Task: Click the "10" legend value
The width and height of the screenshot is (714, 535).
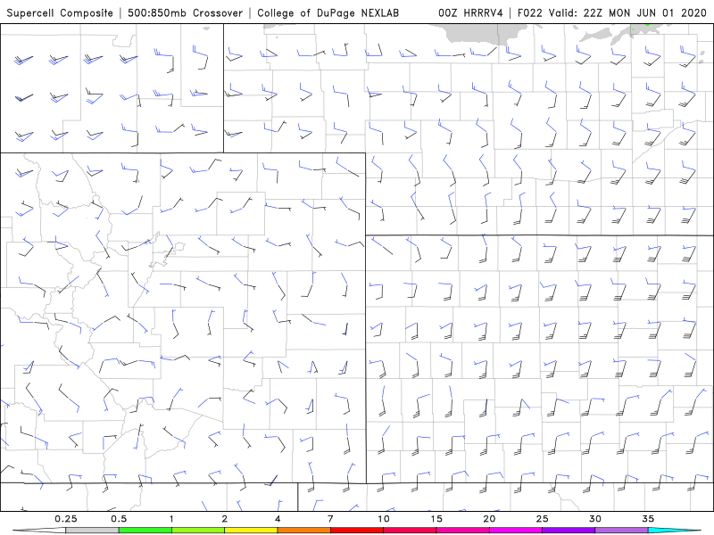Action: tap(384, 519)
